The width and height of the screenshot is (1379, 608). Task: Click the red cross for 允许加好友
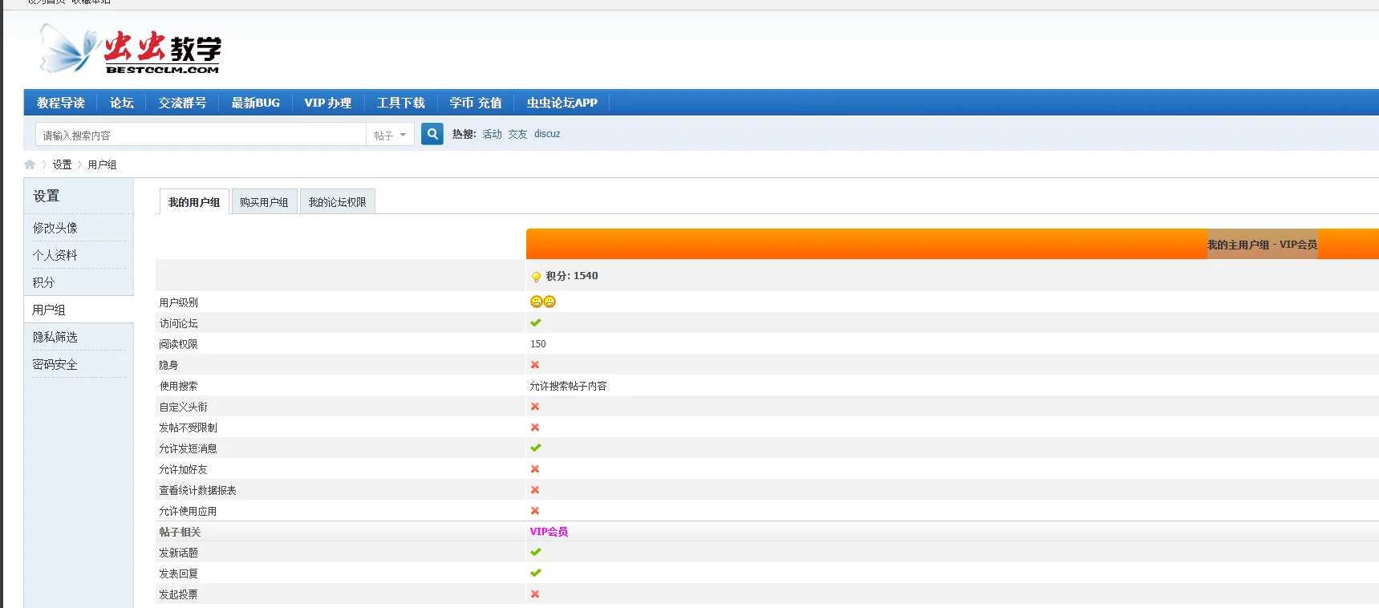535,469
